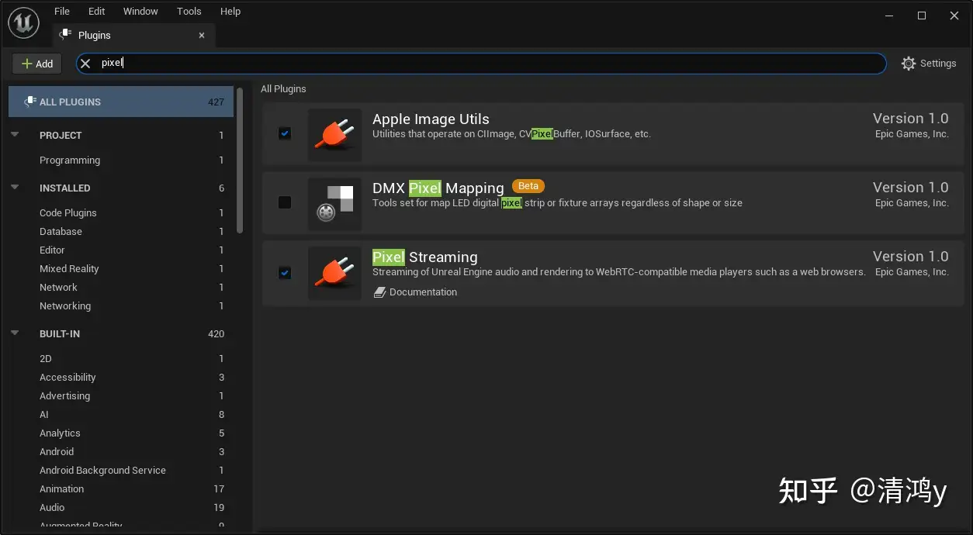Open the Edit menu
Screen dimensions: 973x535
pos(96,11)
